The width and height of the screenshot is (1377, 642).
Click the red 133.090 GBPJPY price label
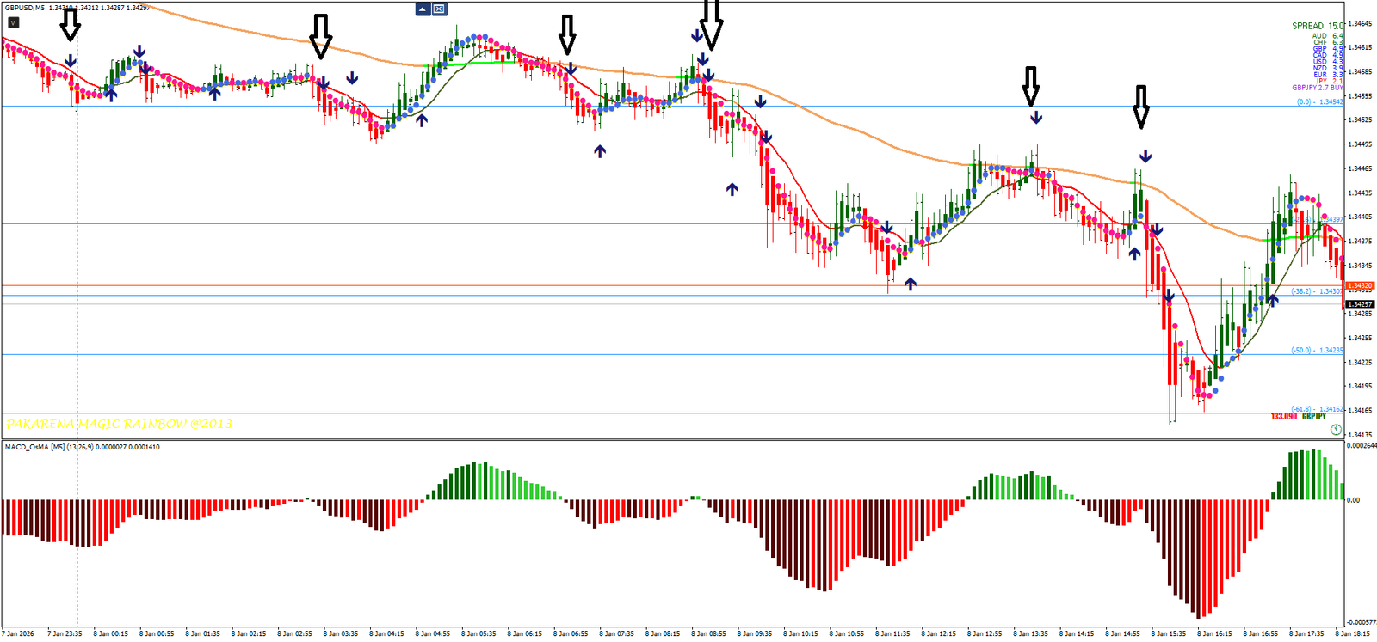(1283, 417)
